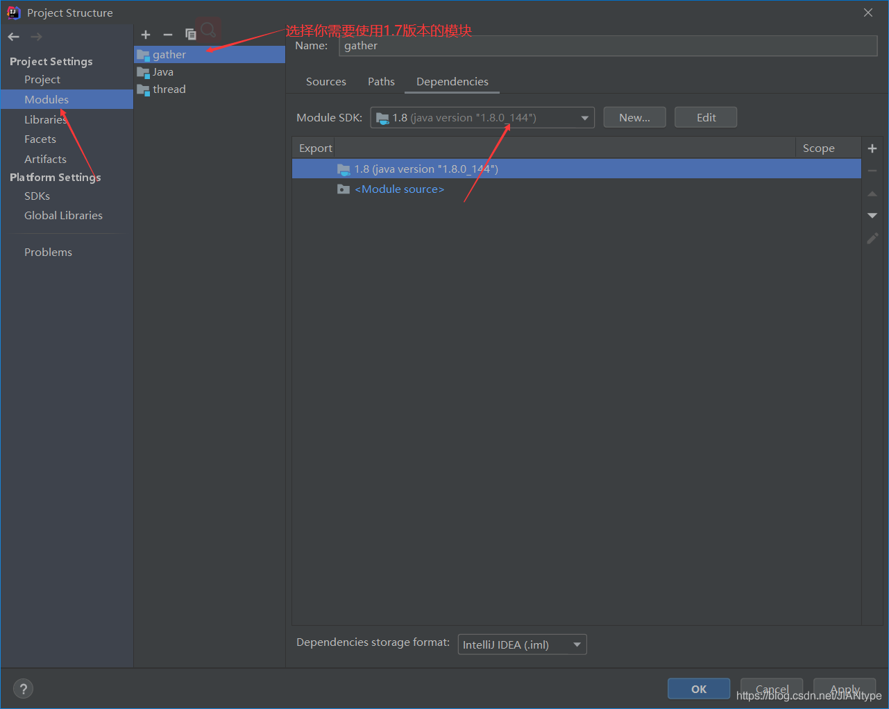Open Artifacts settings page
This screenshot has width=889, height=709.
click(x=45, y=160)
